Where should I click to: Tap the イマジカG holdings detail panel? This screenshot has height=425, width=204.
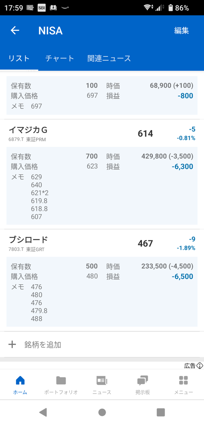102,186
